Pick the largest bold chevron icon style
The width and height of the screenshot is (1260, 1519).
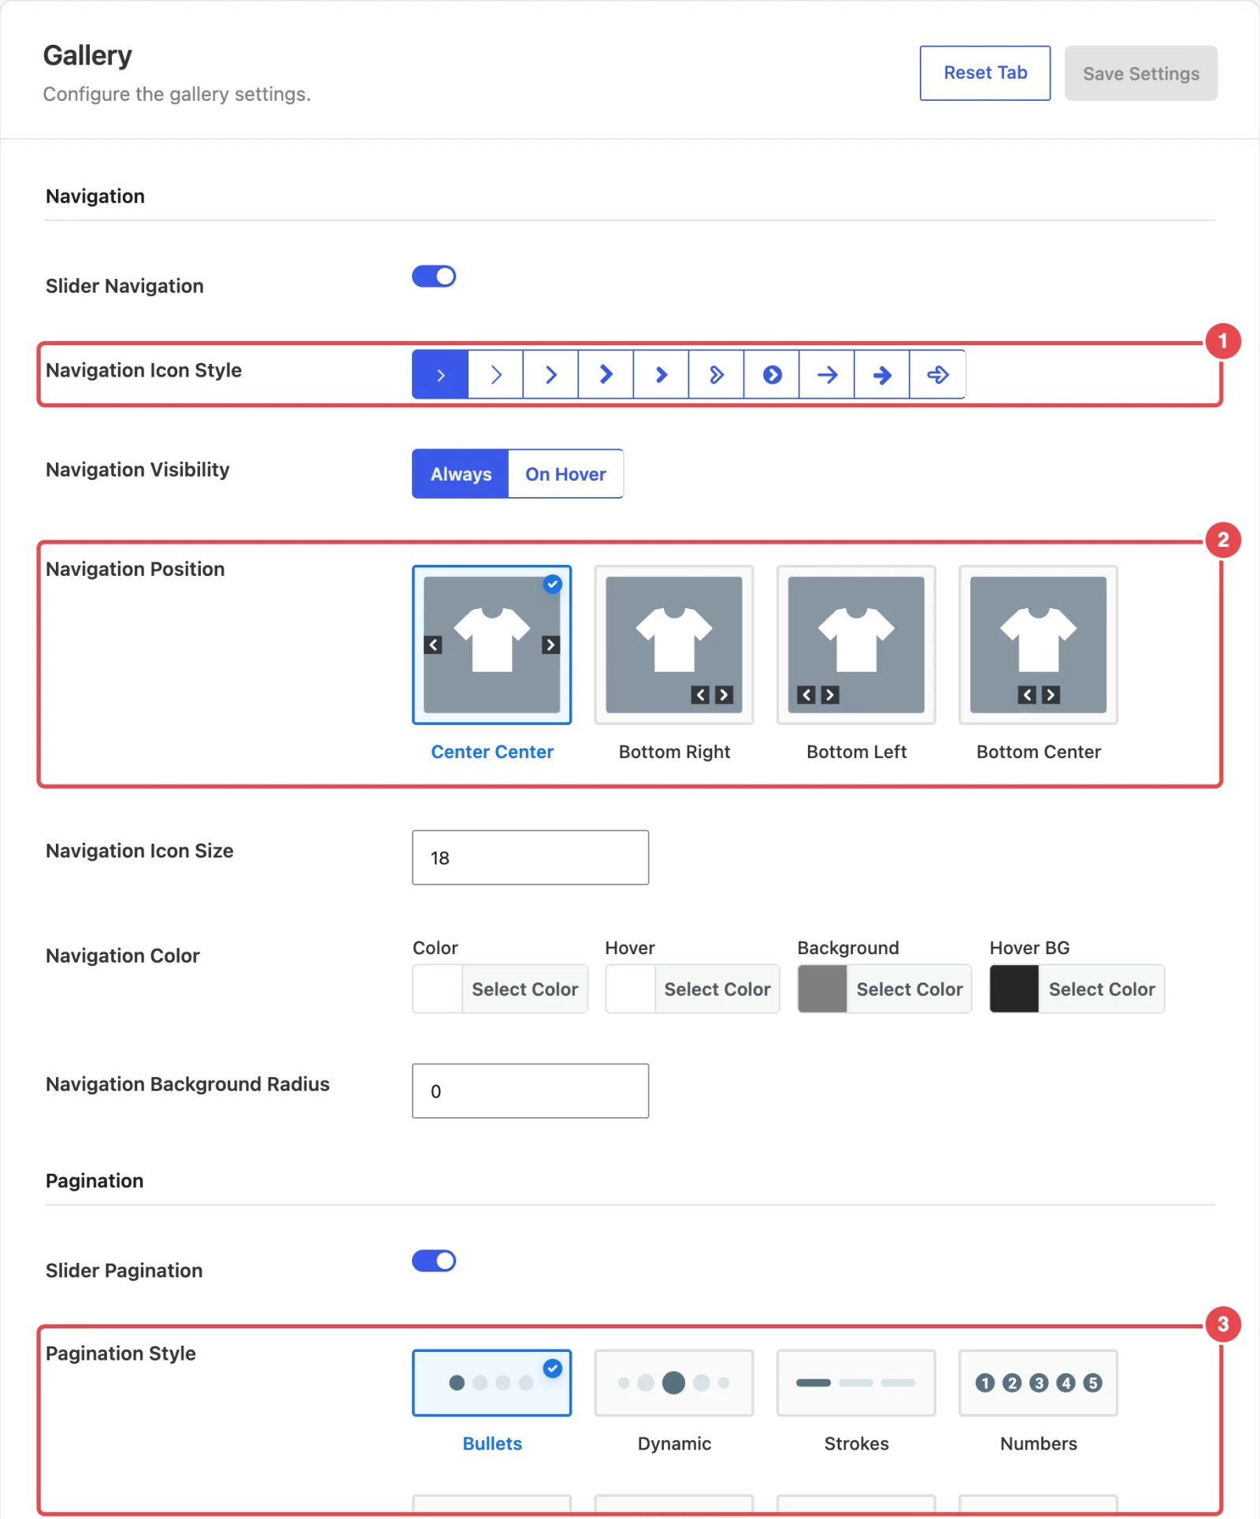(606, 374)
